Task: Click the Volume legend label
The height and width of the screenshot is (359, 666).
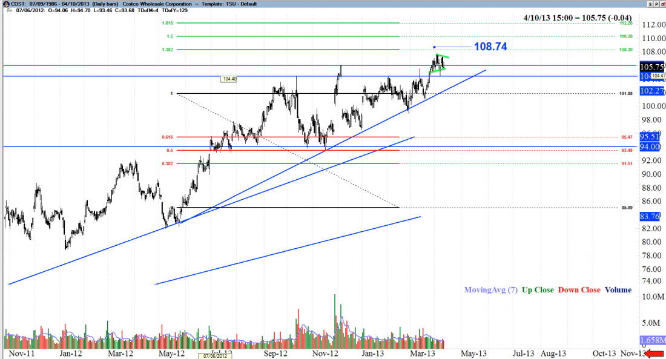Action: (x=618, y=290)
